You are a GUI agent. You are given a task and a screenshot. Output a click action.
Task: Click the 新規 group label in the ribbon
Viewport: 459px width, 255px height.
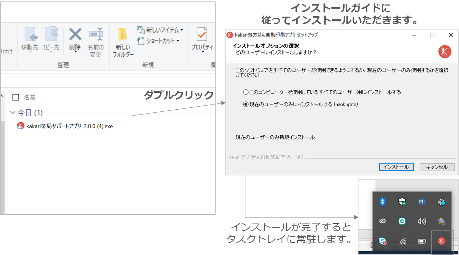pyautogui.click(x=148, y=65)
